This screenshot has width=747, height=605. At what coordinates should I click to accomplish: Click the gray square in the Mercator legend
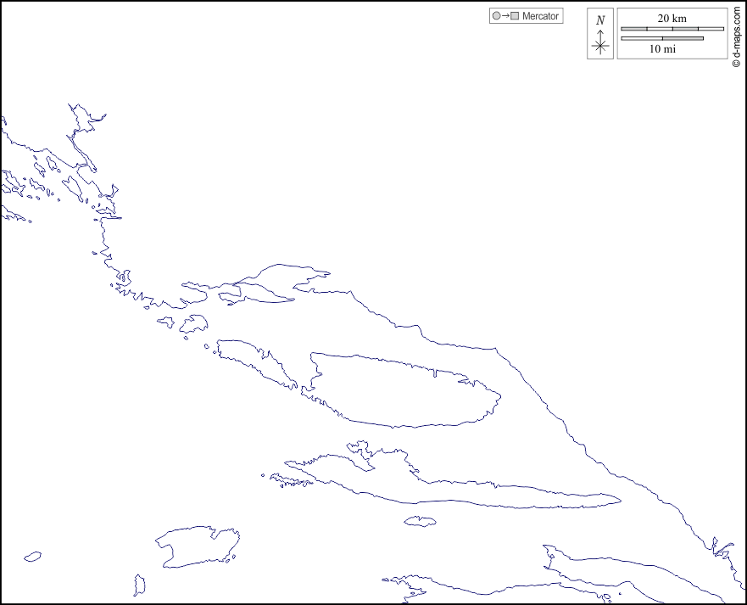pos(515,16)
